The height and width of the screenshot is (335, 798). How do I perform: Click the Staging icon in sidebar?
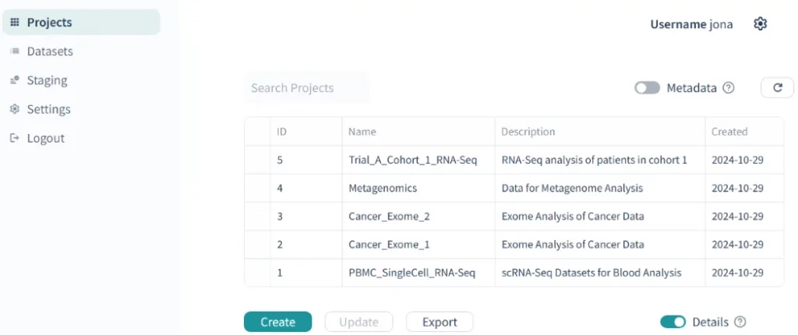[x=14, y=80]
